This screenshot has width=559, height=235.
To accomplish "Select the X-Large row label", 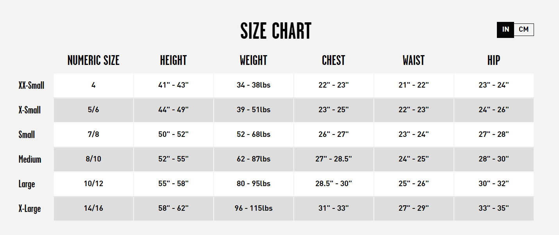I will 30,208.
